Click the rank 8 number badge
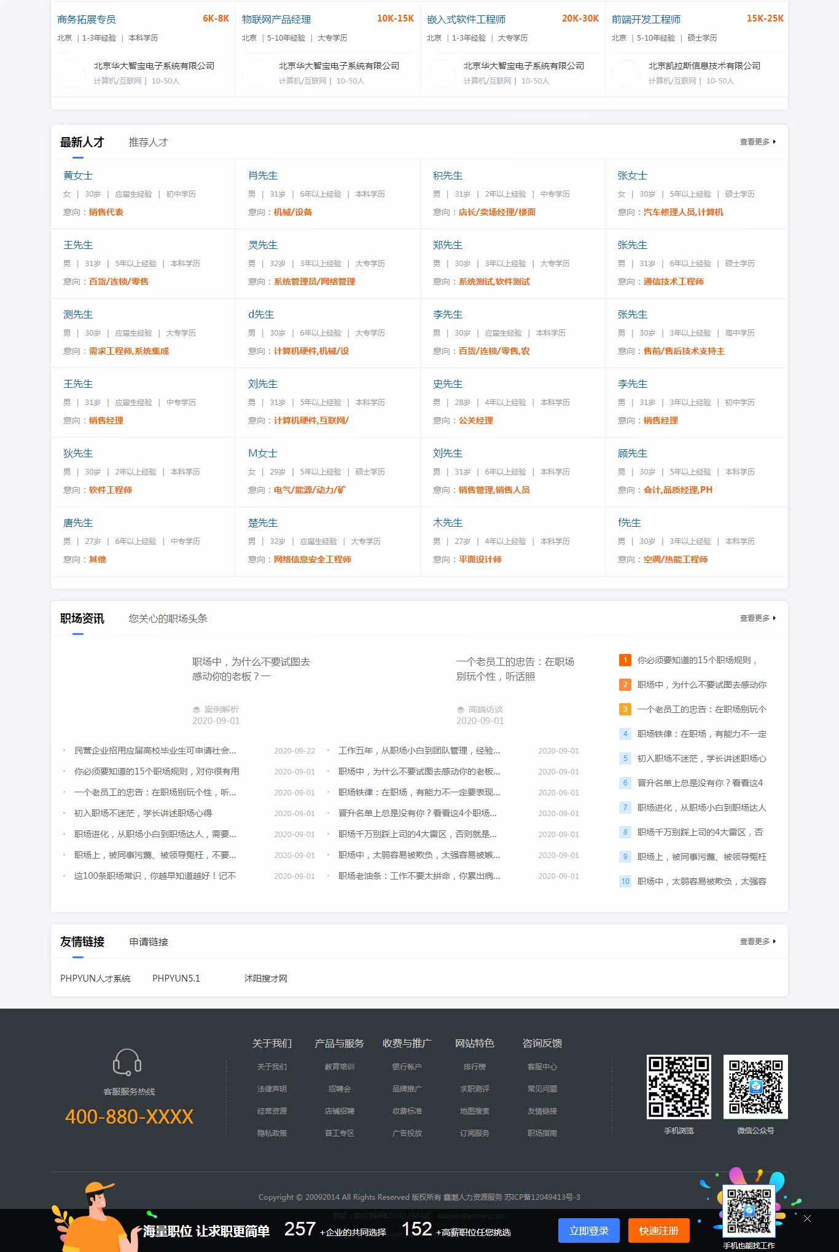The image size is (839, 1252). tap(625, 832)
